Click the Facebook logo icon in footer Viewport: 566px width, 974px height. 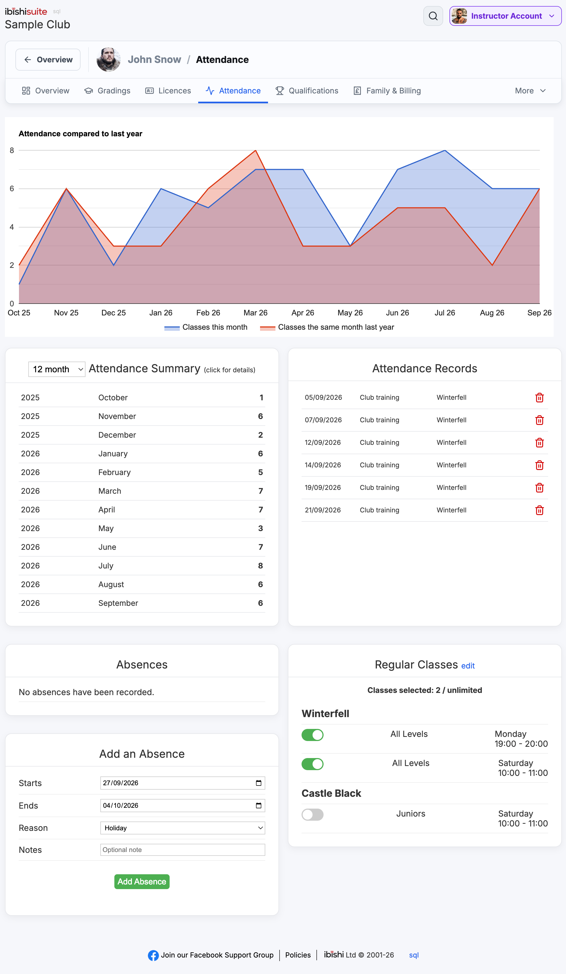(153, 955)
